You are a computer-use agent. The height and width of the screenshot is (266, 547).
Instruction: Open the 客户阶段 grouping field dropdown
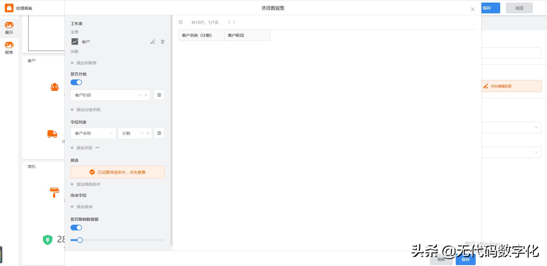click(x=140, y=95)
